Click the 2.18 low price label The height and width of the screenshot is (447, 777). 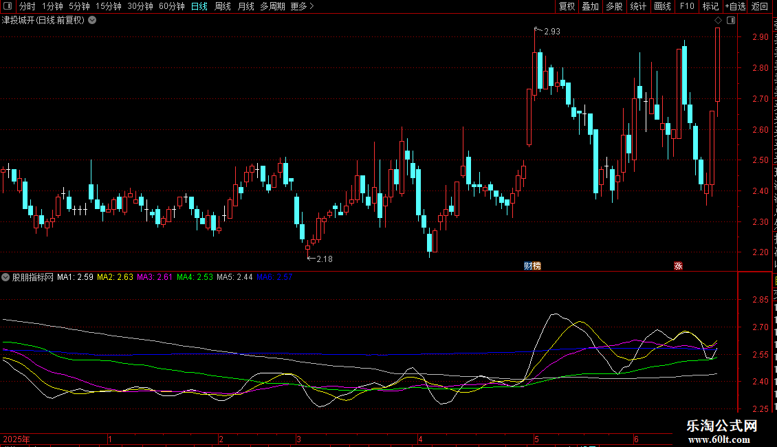click(325, 259)
